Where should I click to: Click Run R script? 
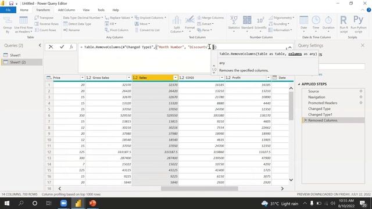click(344, 24)
